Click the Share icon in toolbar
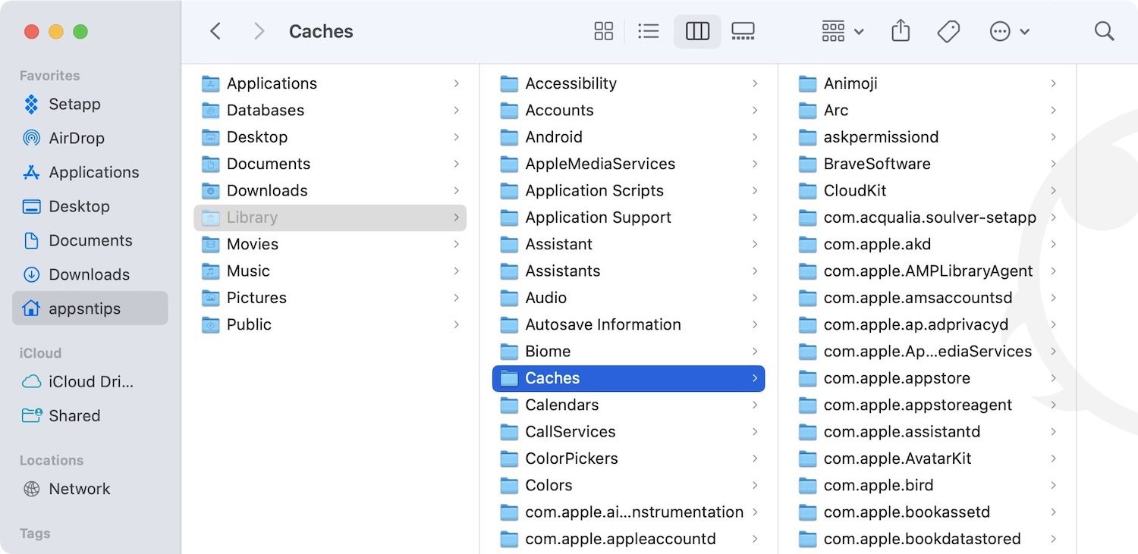The image size is (1138, 554). [901, 31]
